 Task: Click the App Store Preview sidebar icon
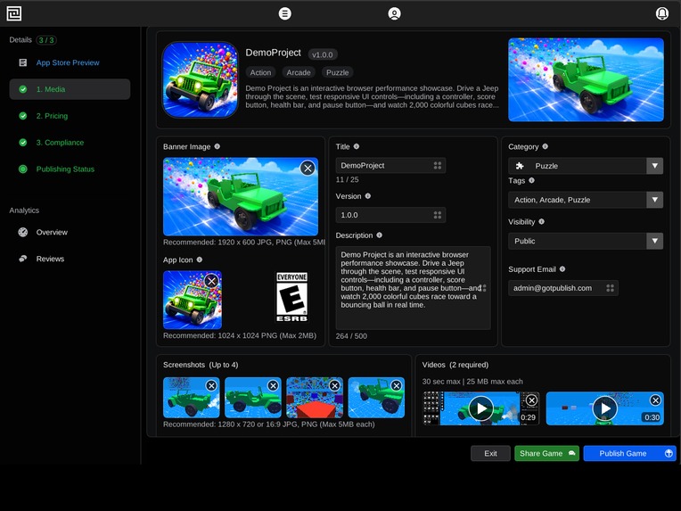[23, 62]
